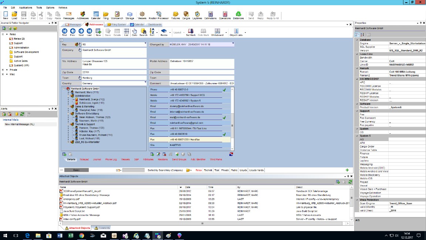
Task: Expand the ZZZ_RS Ex-Mitarbeiter tree node
Action: (69, 142)
